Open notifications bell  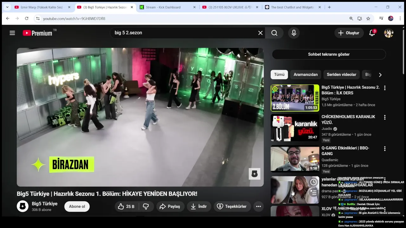click(372, 33)
